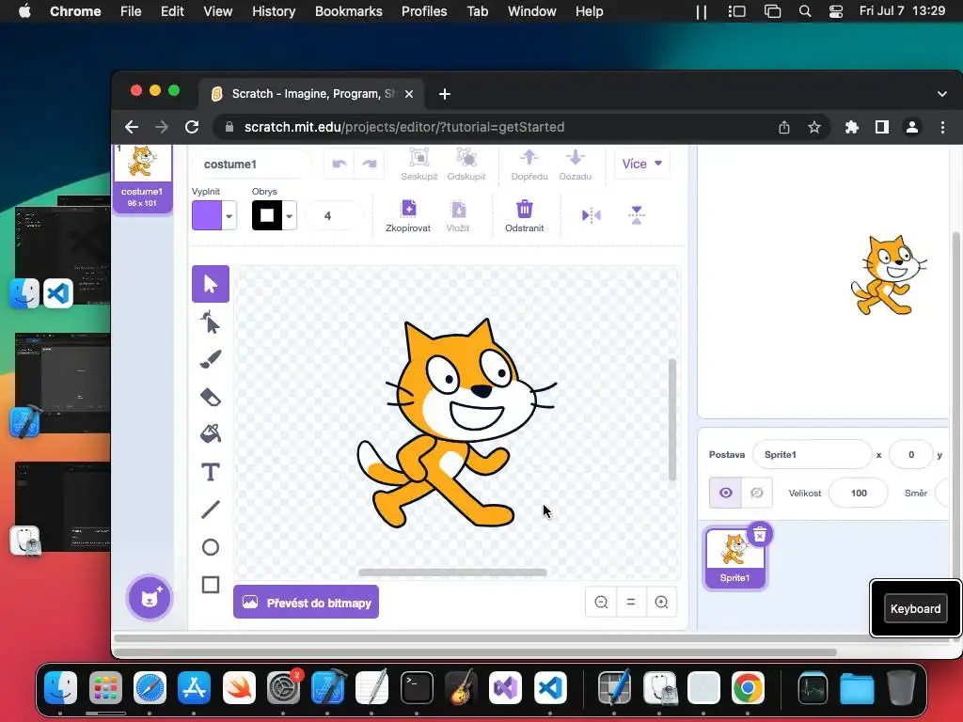Image resolution: width=963 pixels, height=722 pixels.
Task: Select the Reshape tool
Action: pyautogui.click(x=211, y=322)
